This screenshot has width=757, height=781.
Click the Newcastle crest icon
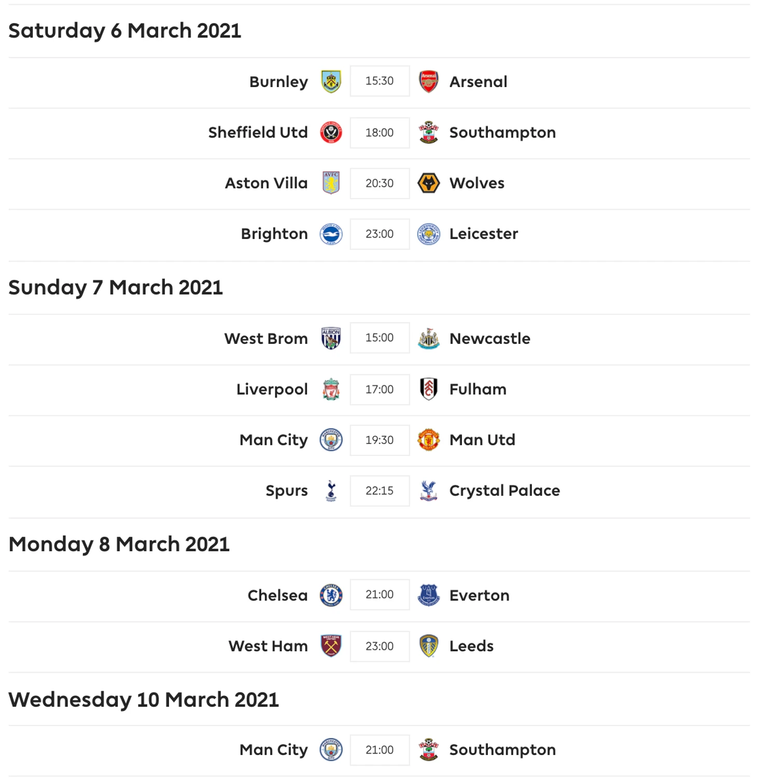[x=428, y=338]
